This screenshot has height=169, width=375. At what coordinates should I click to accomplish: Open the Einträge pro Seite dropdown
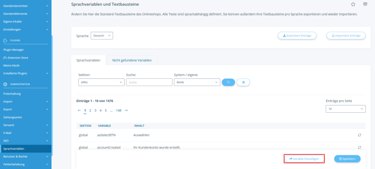pyautogui.click(x=345, y=109)
